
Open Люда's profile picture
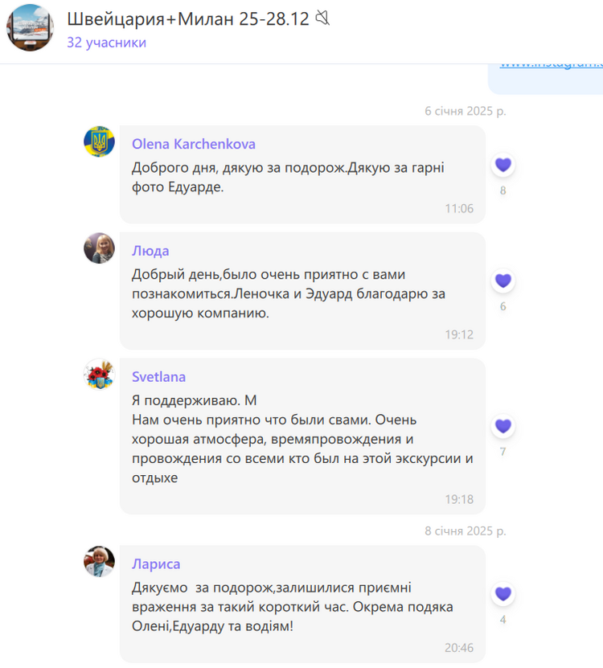click(99, 248)
